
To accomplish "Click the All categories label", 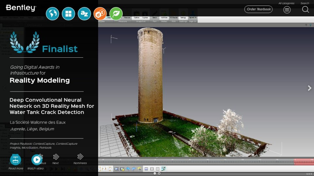I will (x=286, y=3).
